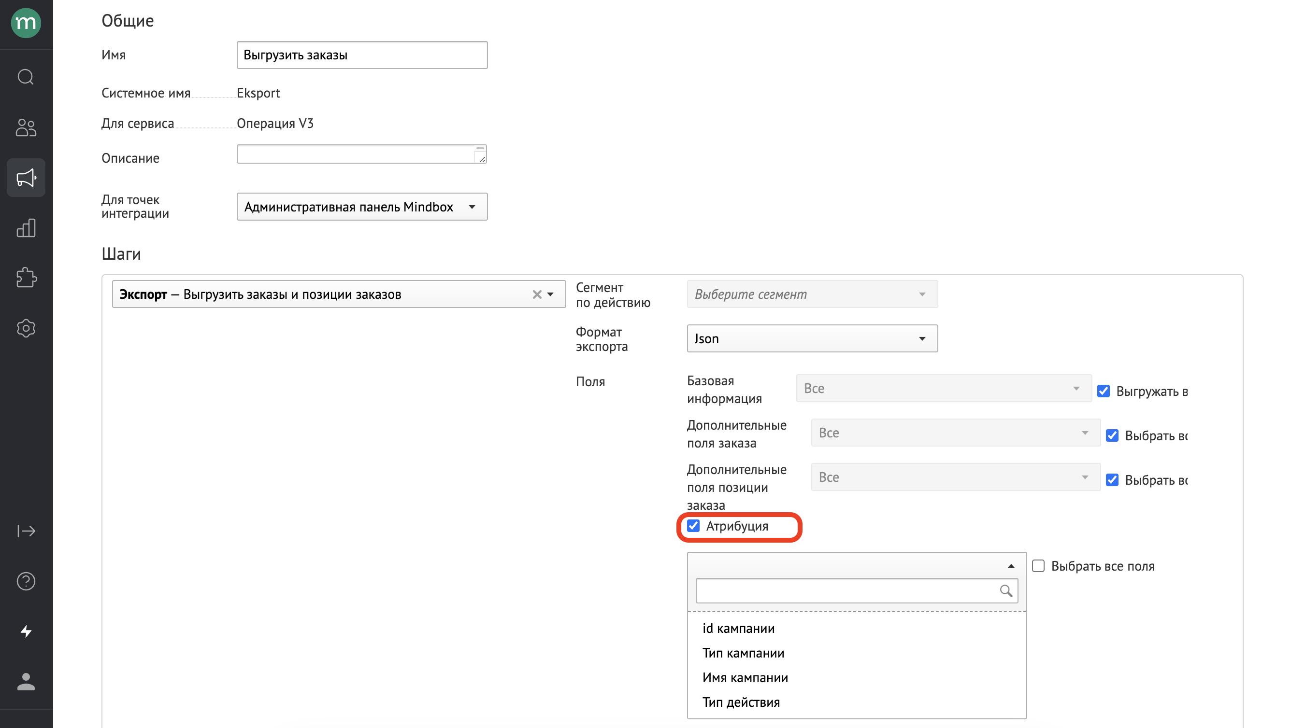Uncheck the Атрибуция checkbox
The width and height of the screenshot is (1291, 728).
tap(693, 526)
